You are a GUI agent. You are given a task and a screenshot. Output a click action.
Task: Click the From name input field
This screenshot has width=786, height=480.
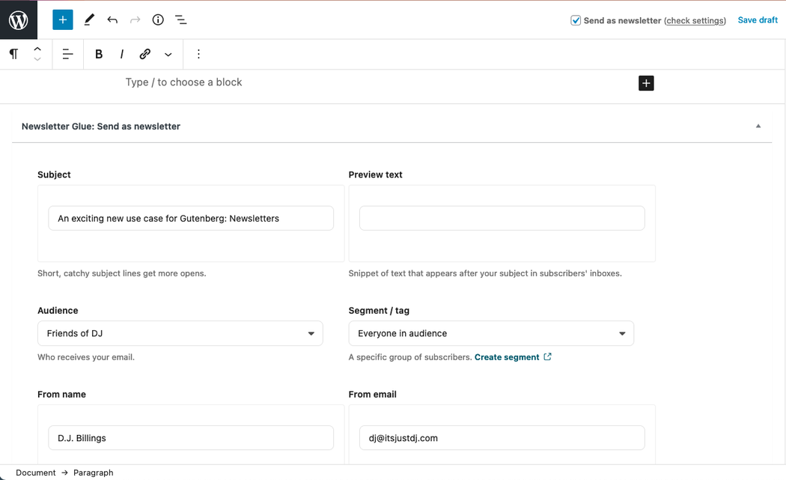click(191, 438)
